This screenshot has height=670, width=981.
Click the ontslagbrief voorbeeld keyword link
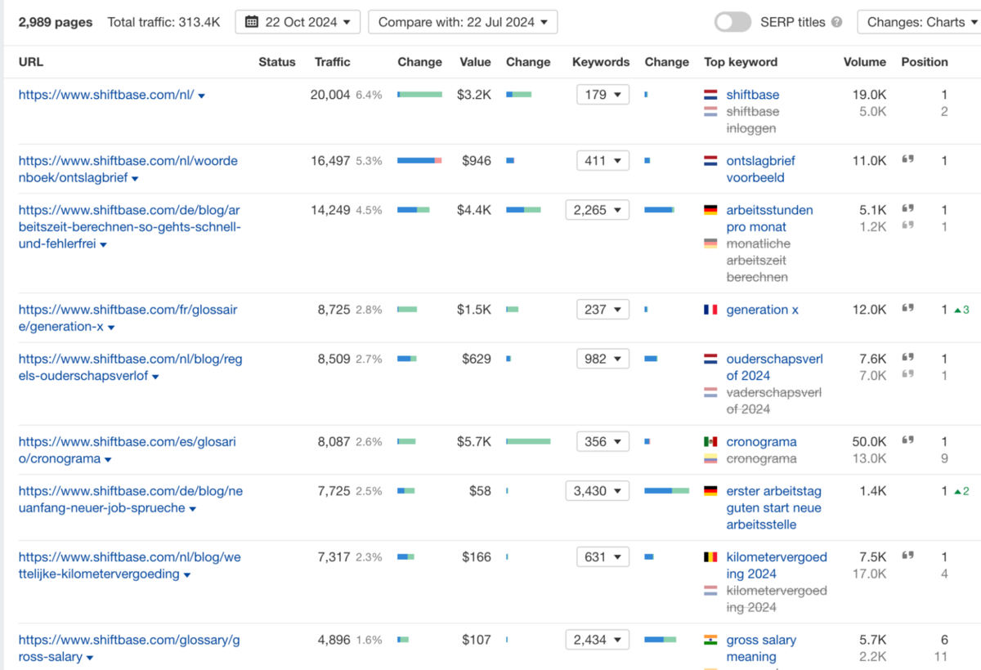tap(760, 169)
